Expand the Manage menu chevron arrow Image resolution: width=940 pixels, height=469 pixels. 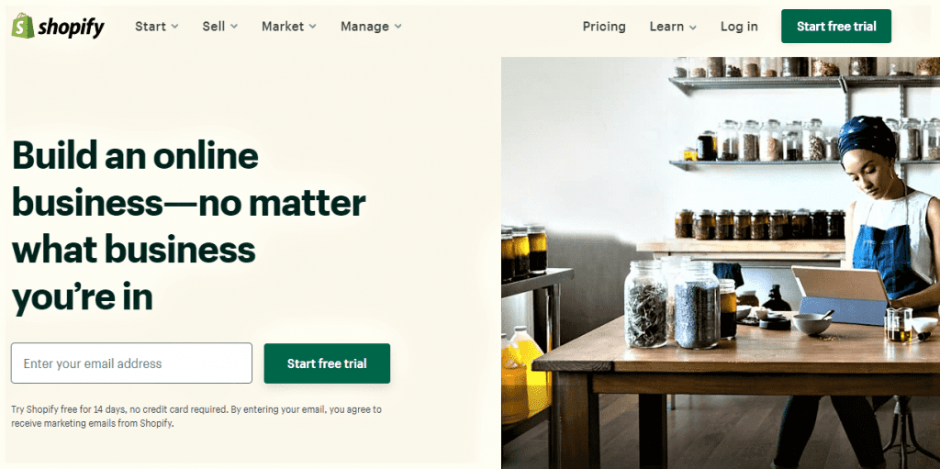pos(398,27)
